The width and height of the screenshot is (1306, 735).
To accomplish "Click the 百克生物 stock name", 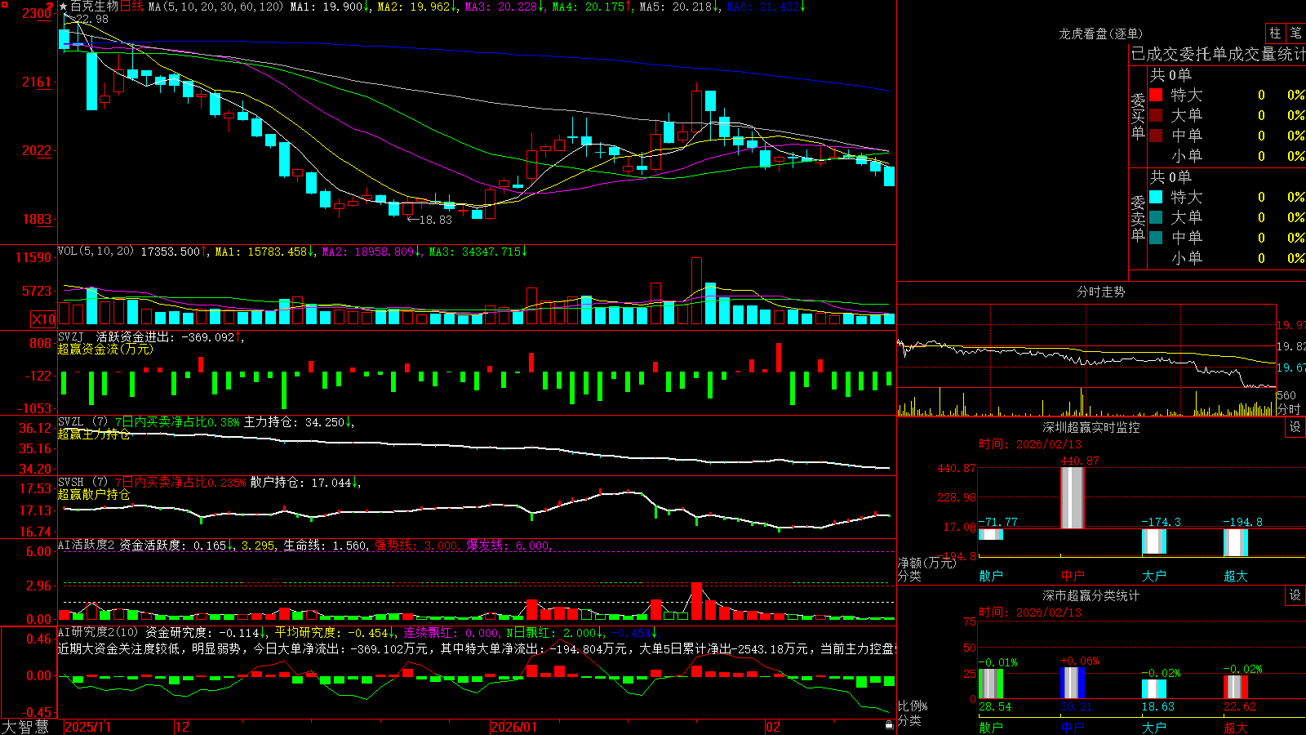I will 95,7.
